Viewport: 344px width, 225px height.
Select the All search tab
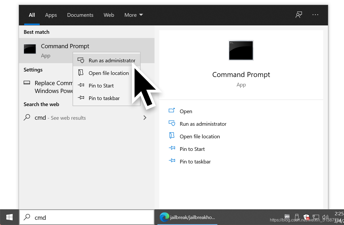pos(32,15)
